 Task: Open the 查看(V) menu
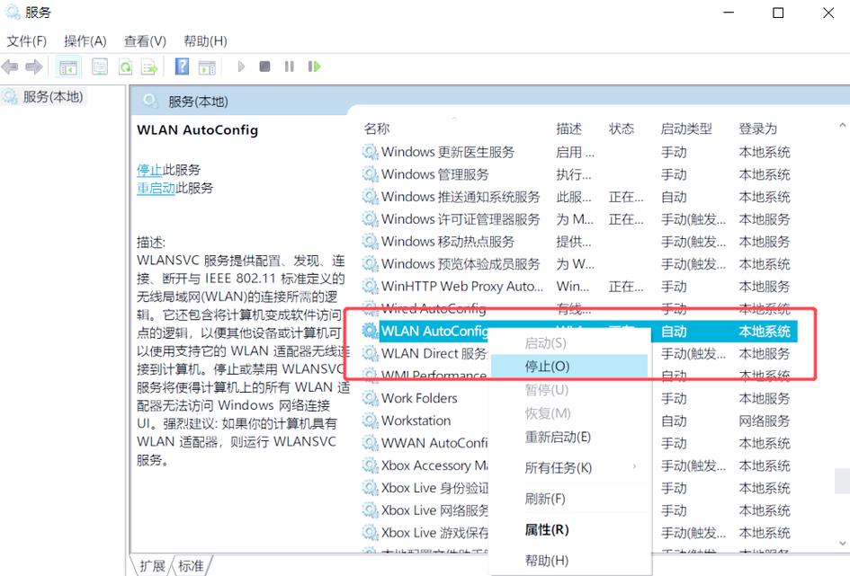[x=145, y=41]
